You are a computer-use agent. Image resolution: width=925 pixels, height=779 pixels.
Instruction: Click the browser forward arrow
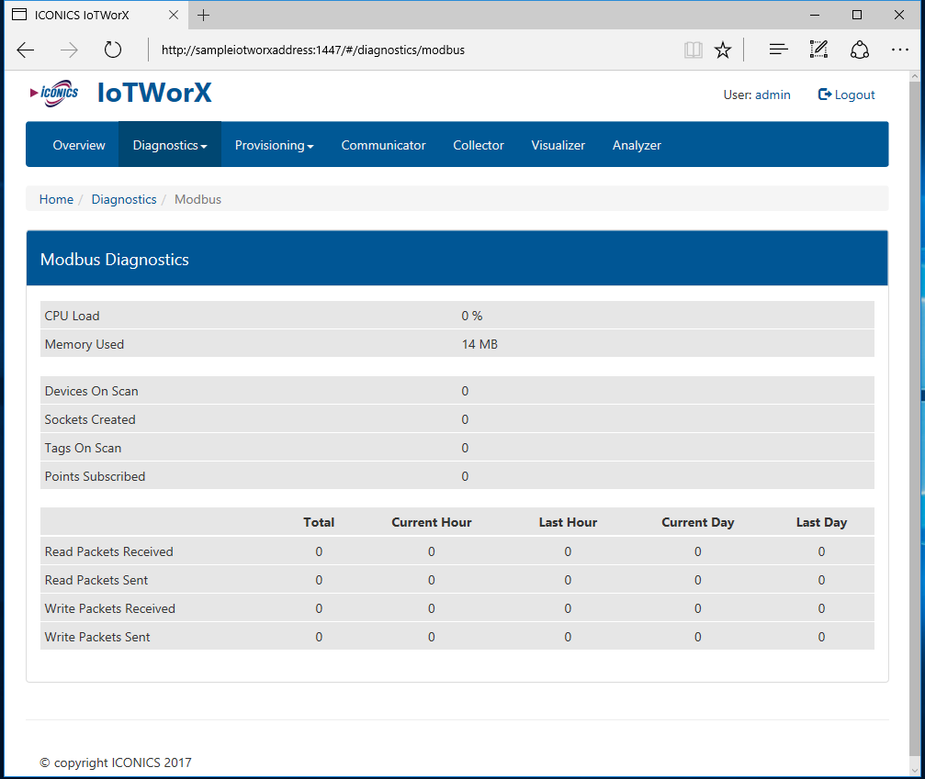69,50
